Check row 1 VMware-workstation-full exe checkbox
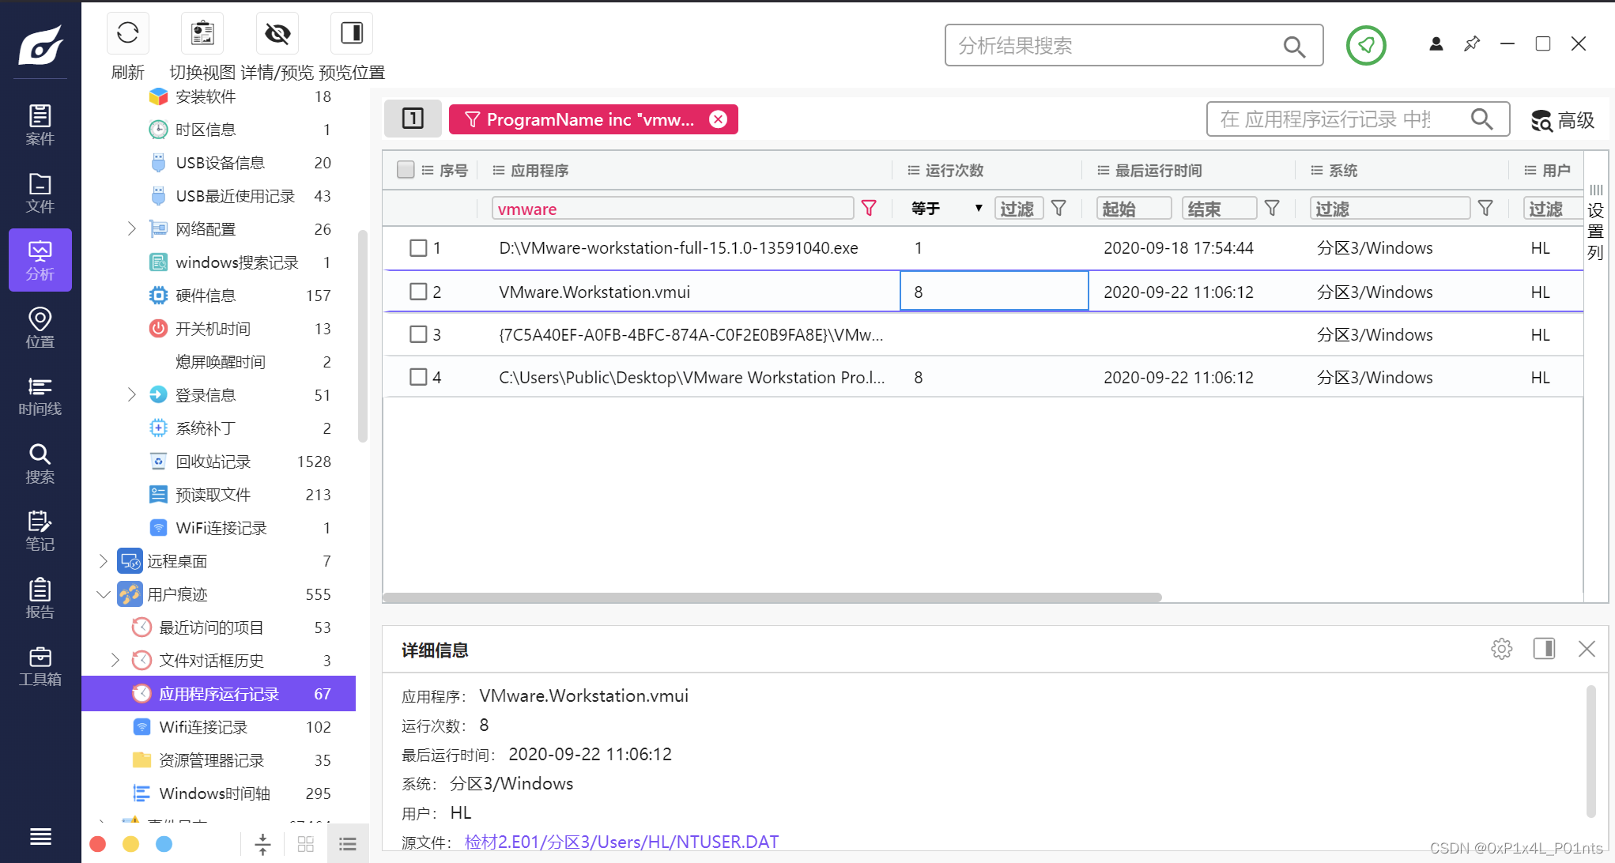This screenshot has height=863, width=1615. [x=418, y=248]
